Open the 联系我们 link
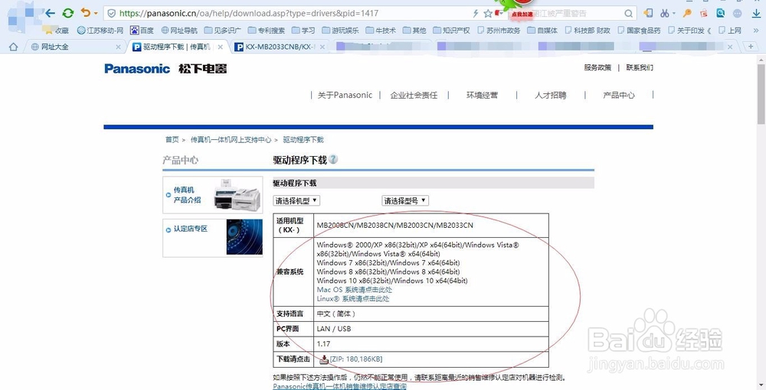This screenshot has height=390, width=766. pyautogui.click(x=640, y=68)
